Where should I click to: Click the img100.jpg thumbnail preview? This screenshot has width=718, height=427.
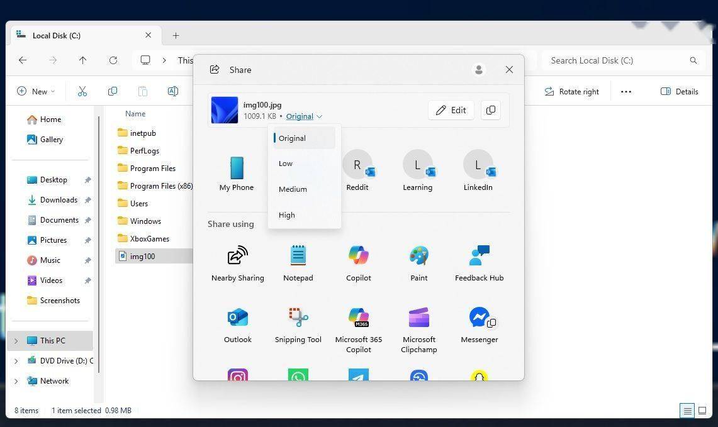[225, 110]
